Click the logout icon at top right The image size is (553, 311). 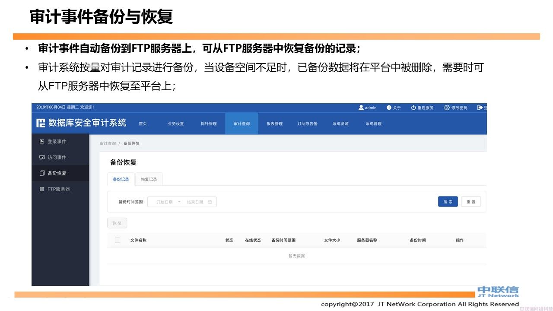[480, 108]
